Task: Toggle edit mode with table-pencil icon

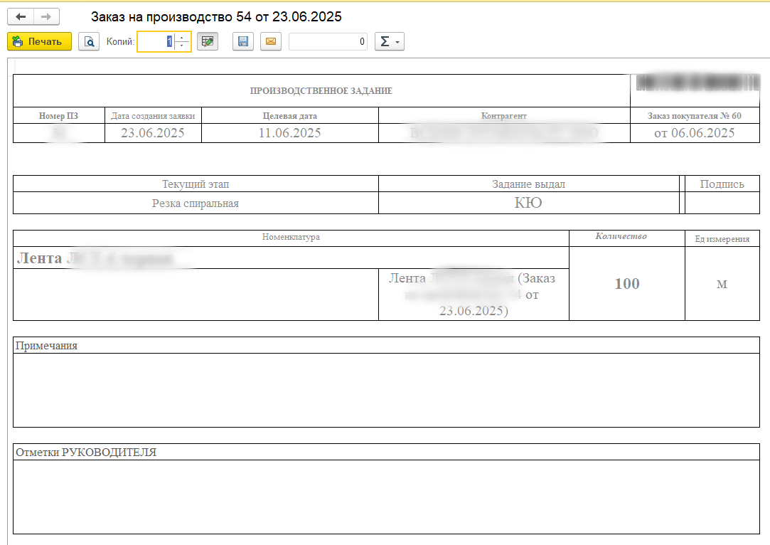Action: 207,42
